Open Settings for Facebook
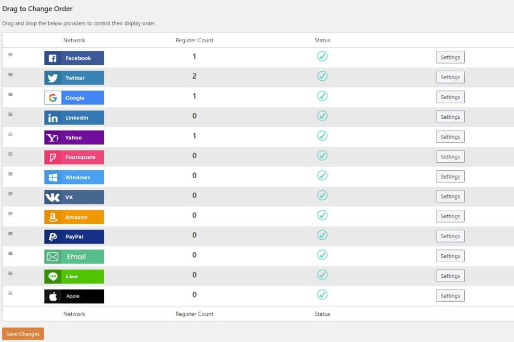 (450, 57)
